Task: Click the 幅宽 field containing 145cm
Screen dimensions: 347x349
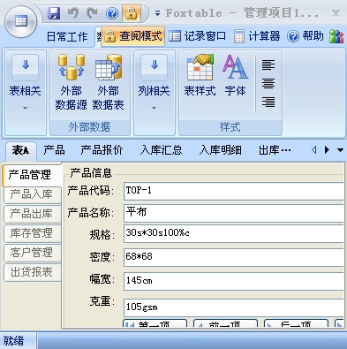Action: pyautogui.click(x=234, y=281)
